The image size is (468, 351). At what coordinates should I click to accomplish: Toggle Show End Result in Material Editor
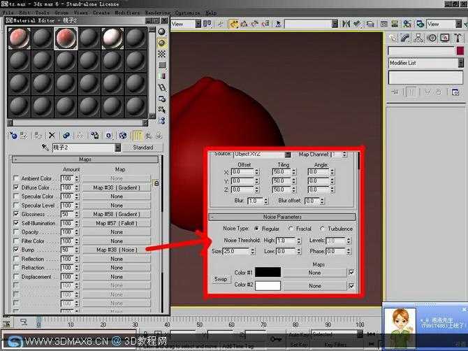click(137, 136)
